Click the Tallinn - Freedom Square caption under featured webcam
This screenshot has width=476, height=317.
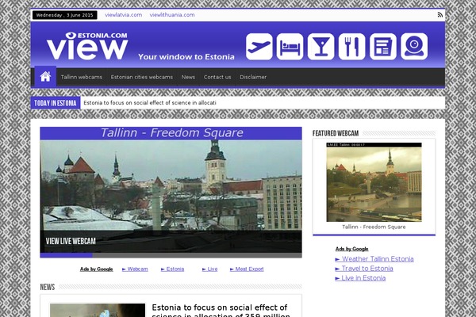(x=374, y=227)
